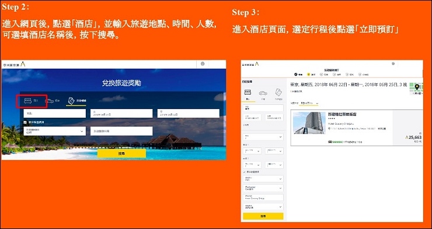Image resolution: width=432 pixels, height=229 pixels.
Task: Open the sort-by dropdown above the hotel result
Action: tap(309, 103)
